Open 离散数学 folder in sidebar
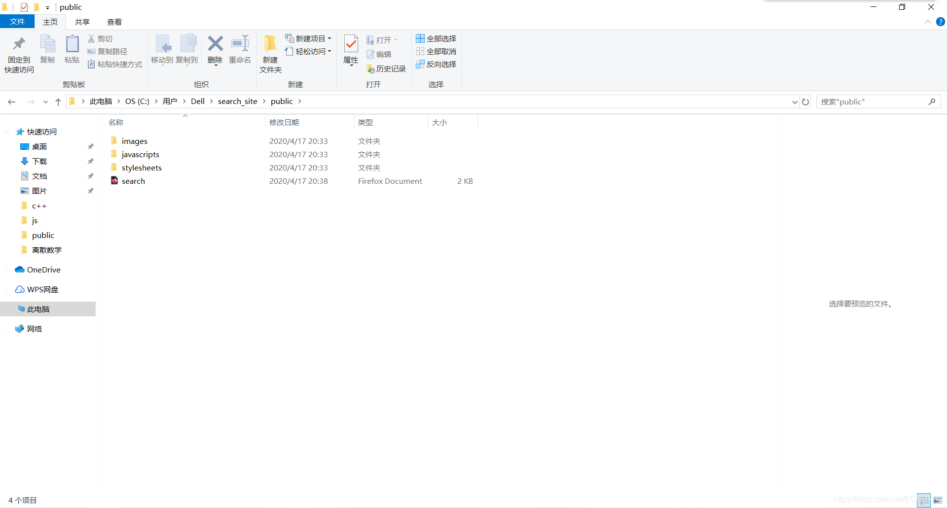 pos(47,250)
